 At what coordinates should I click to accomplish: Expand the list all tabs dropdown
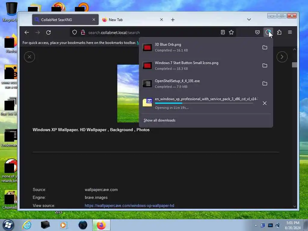[249, 20]
